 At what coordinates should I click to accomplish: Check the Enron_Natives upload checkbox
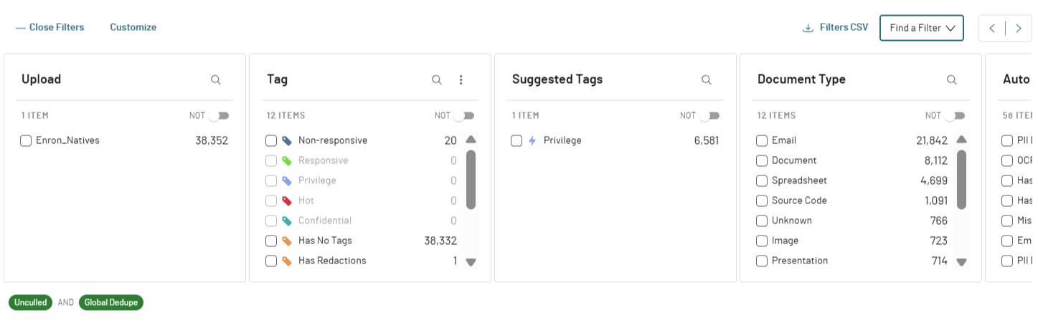tap(26, 140)
